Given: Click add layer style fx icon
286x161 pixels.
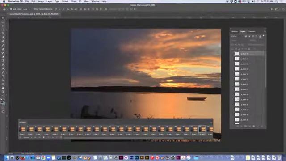Looking at the screenshot, I should pyautogui.click(x=241, y=126).
